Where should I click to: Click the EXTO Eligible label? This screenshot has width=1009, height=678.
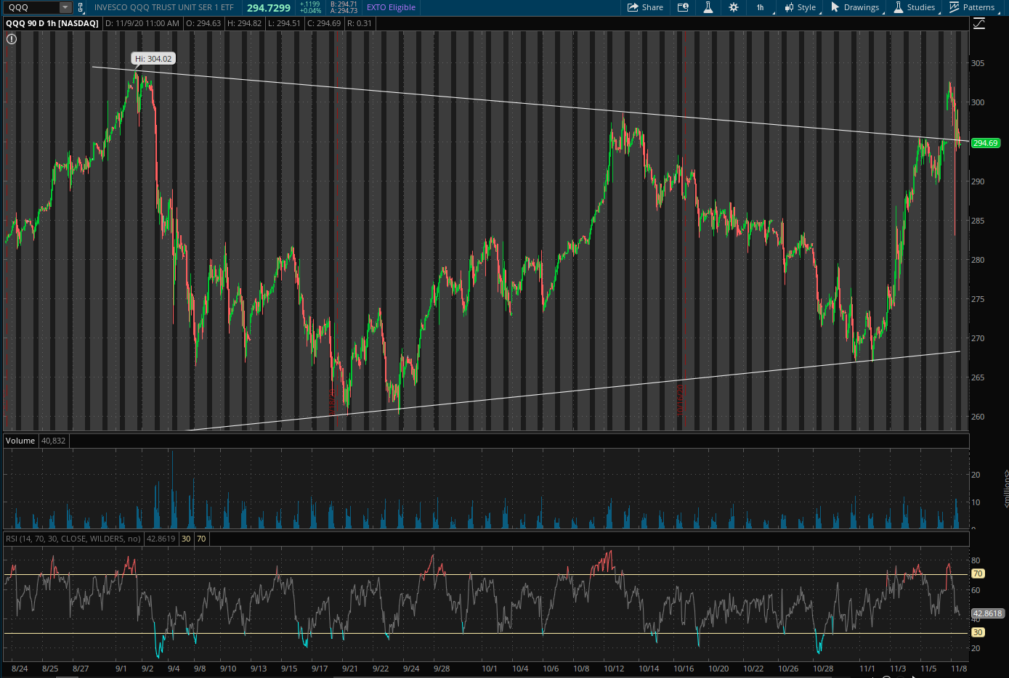pyautogui.click(x=391, y=7)
